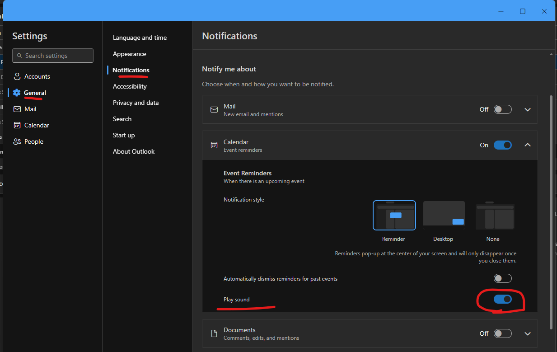
Task: Minimize the Outlook settings window
Action: point(501,11)
